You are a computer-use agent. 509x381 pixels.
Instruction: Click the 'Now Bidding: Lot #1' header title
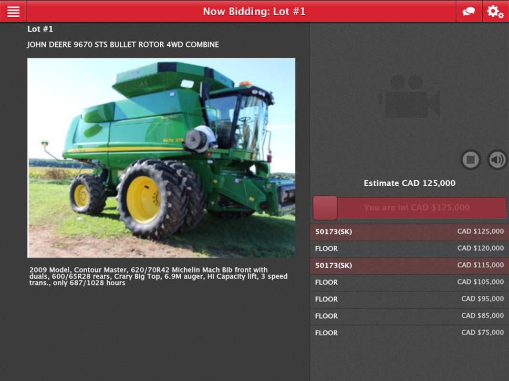(x=254, y=11)
